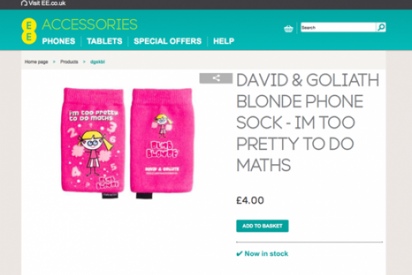Click the dgskbl breadcrumb item

pyautogui.click(x=98, y=62)
